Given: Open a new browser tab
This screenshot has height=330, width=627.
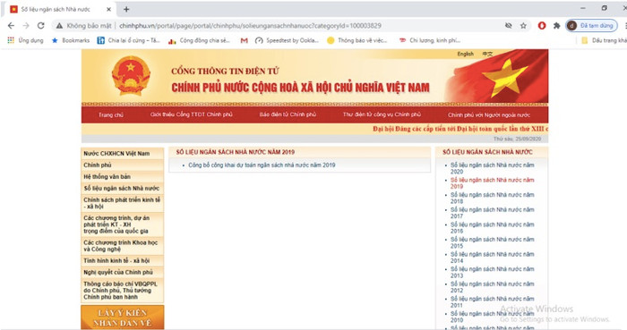Looking at the screenshot, I should point(126,9).
